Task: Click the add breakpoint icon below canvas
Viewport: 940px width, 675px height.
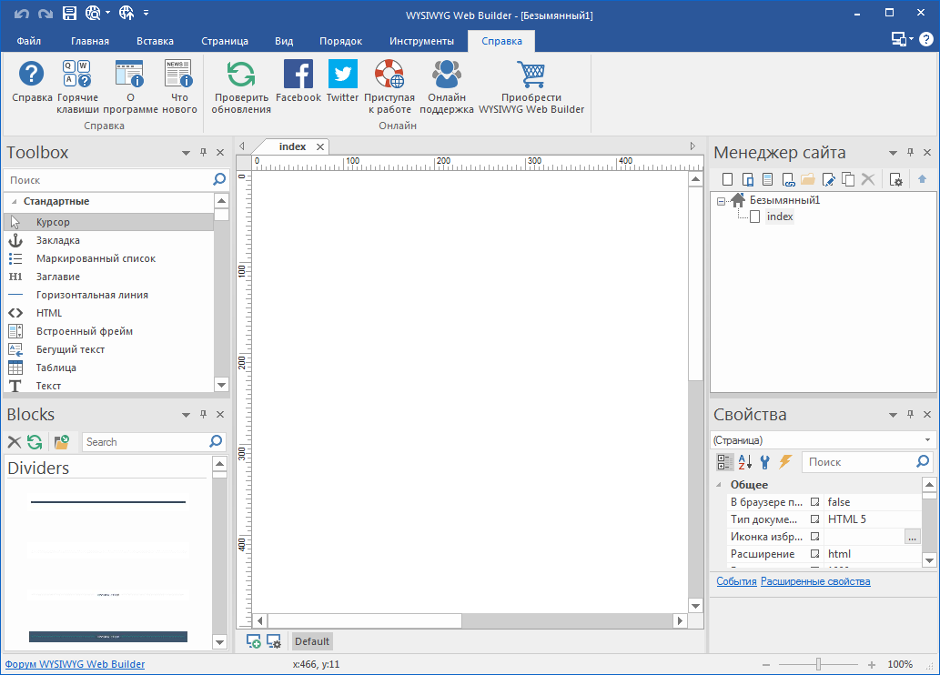Action: click(254, 641)
